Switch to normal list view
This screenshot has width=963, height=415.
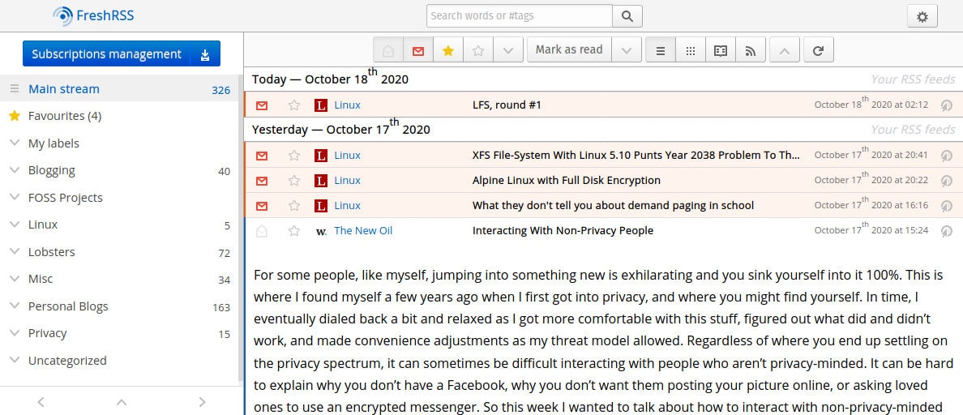click(660, 50)
